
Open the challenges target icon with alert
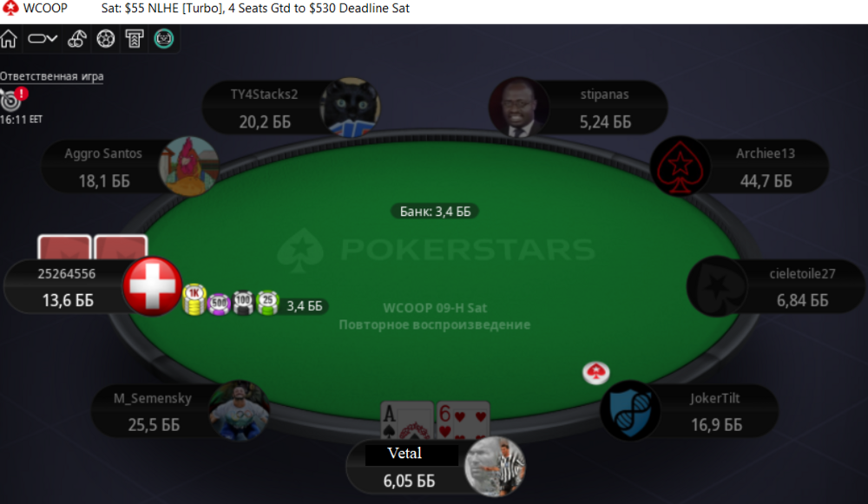point(12,100)
